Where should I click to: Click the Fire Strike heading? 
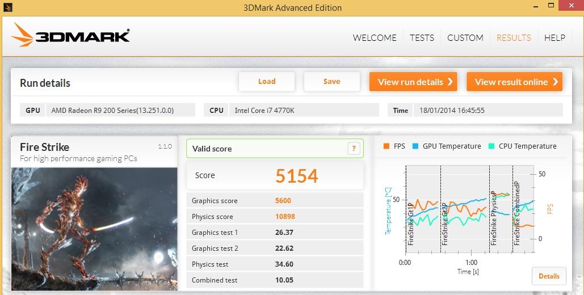coord(45,147)
